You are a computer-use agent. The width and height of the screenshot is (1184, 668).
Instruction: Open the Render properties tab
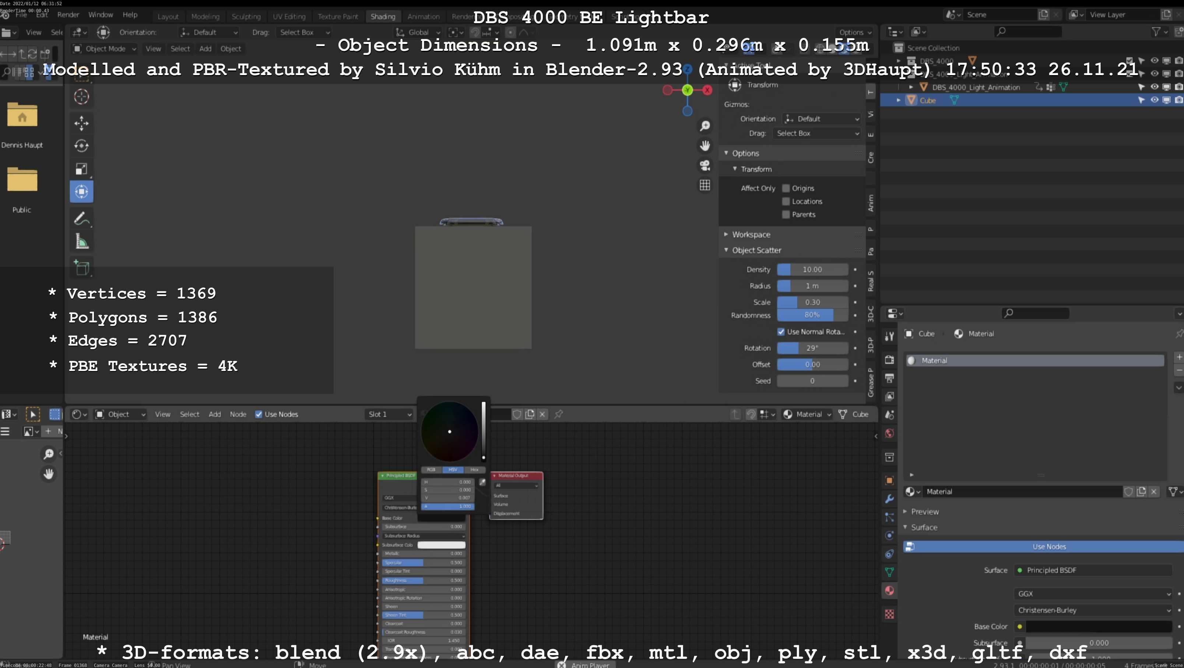[x=889, y=360]
